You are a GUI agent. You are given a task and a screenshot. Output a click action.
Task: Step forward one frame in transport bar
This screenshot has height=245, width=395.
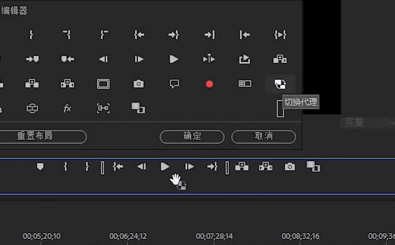[189, 166]
